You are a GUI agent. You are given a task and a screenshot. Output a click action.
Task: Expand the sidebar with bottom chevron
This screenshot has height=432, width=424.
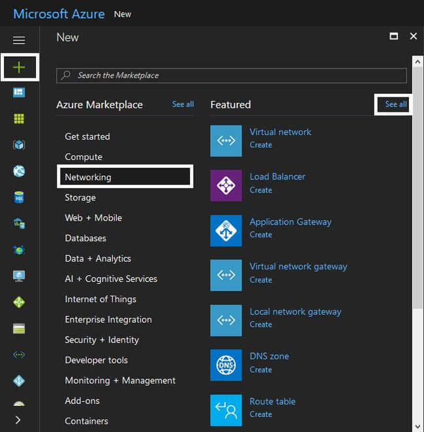[x=18, y=420]
